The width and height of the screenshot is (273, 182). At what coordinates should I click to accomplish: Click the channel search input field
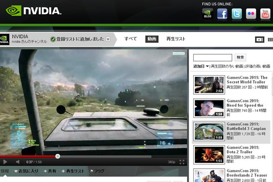point(212,58)
